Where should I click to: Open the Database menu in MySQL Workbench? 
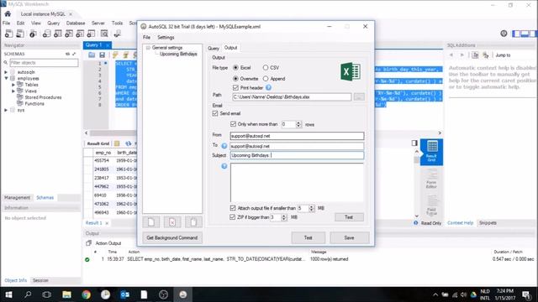[76, 23]
